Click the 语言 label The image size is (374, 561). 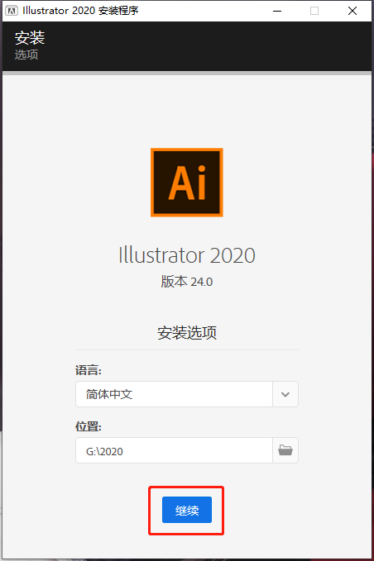tap(89, 370)
